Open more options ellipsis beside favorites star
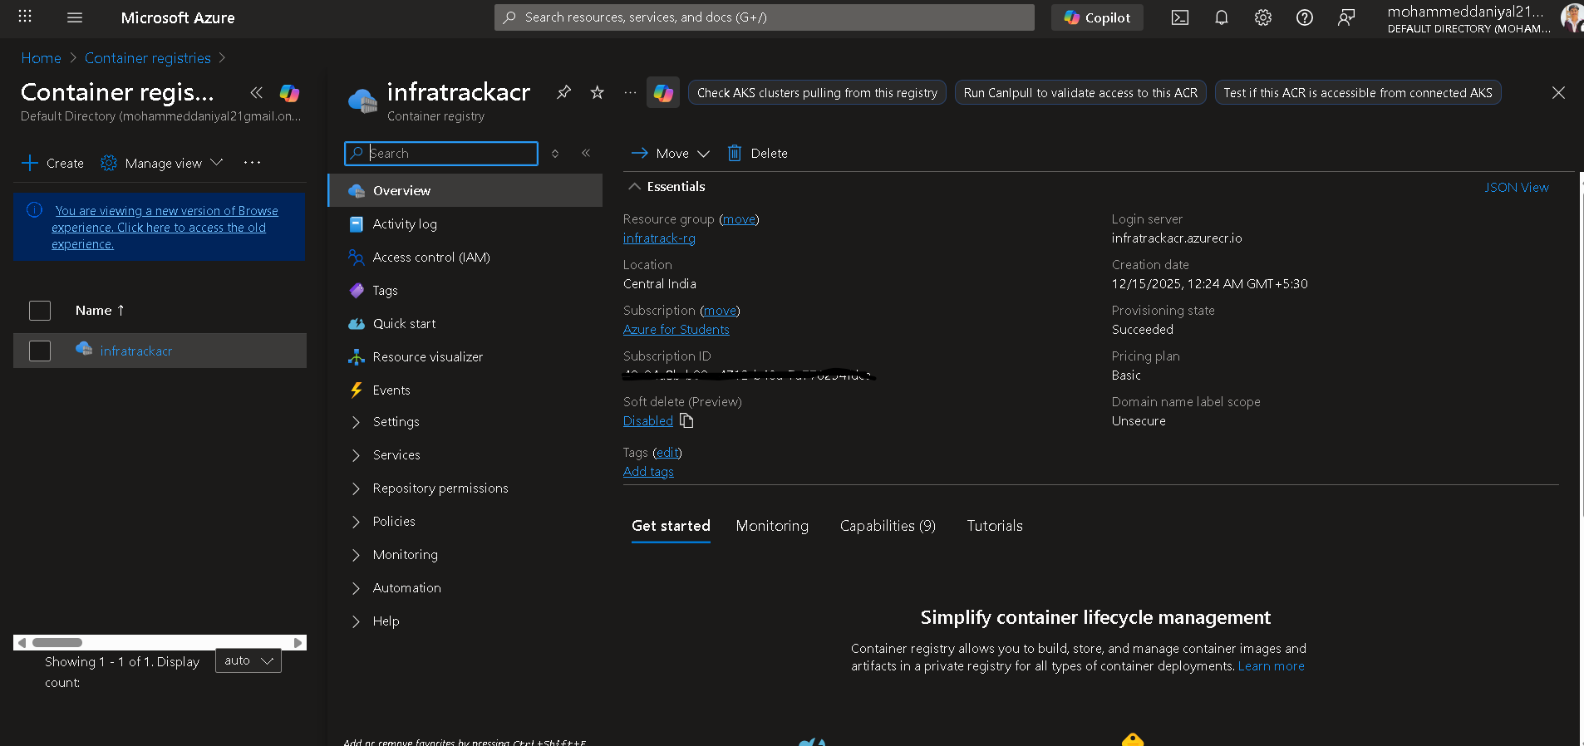This screenshot has height=746, width=1584. (x=630, y=92)
